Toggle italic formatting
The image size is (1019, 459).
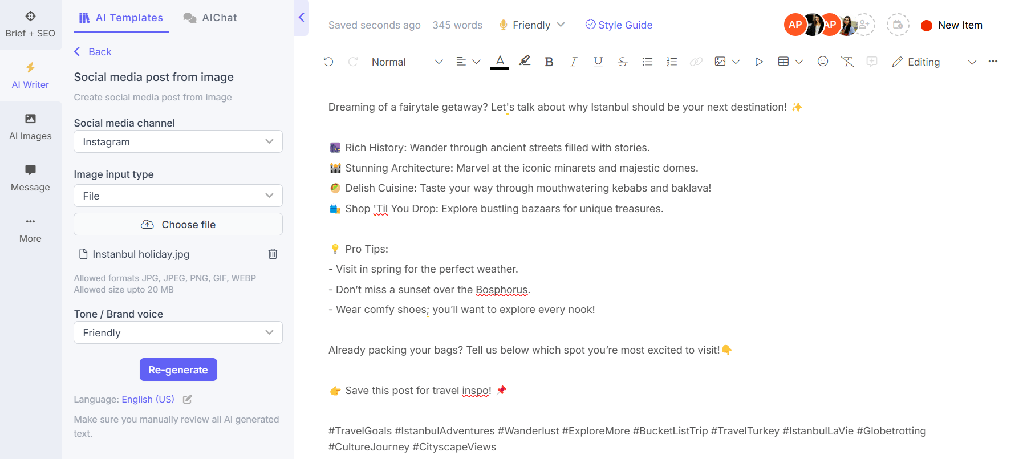[x=573, y=62]
